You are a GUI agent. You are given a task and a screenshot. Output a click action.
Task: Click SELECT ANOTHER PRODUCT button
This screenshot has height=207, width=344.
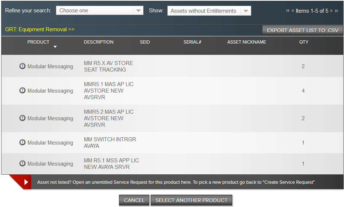point(191,200)
